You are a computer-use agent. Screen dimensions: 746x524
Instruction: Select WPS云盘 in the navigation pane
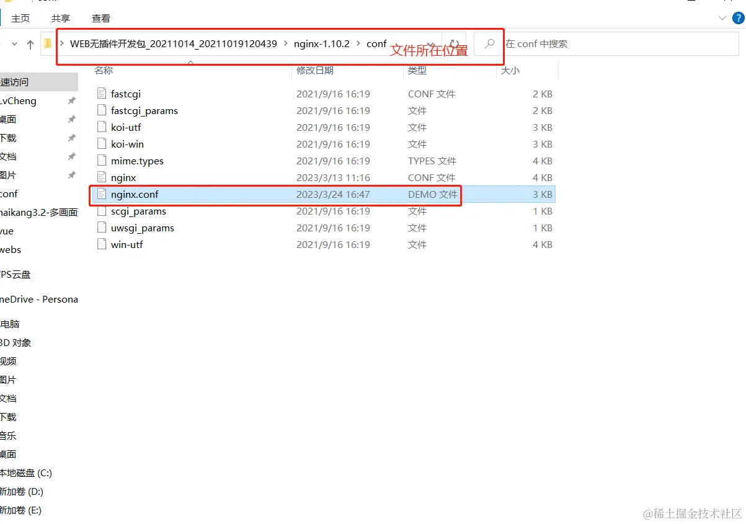point(16,274)
